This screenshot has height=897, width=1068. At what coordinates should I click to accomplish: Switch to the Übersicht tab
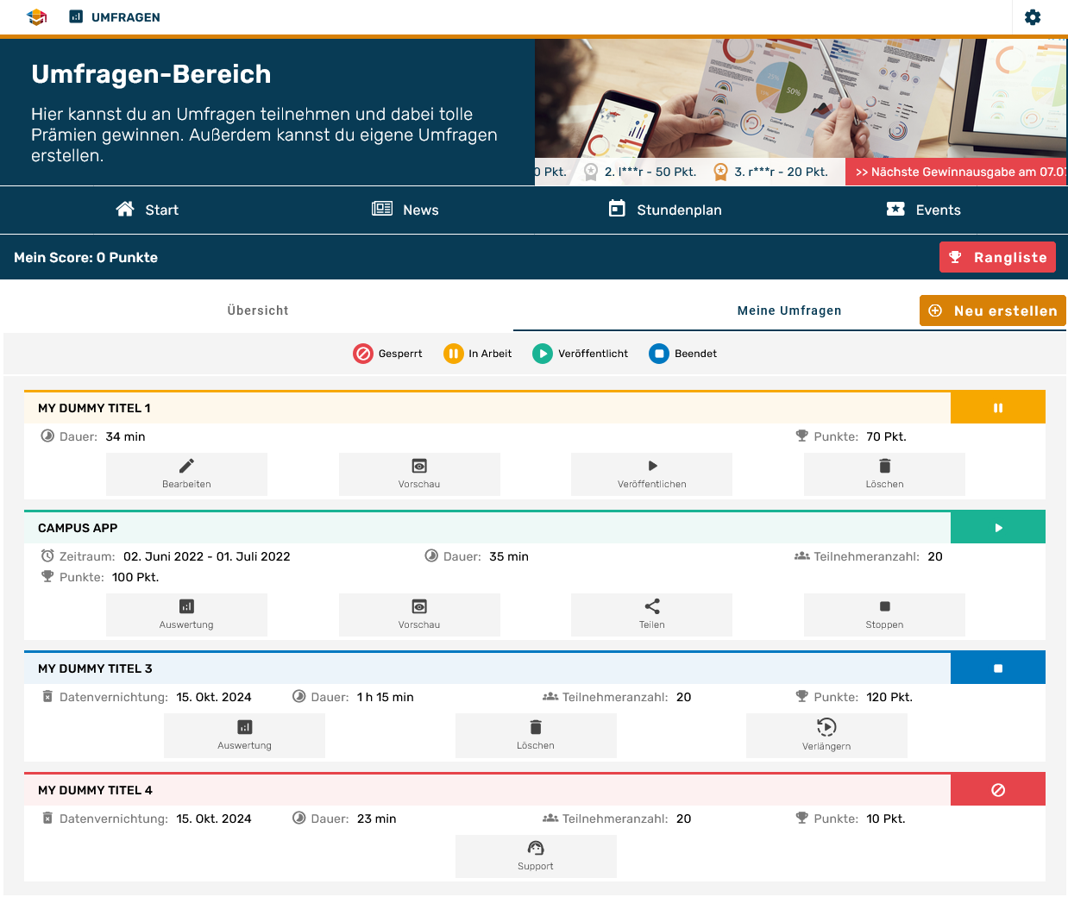click(x=257, y=310)
